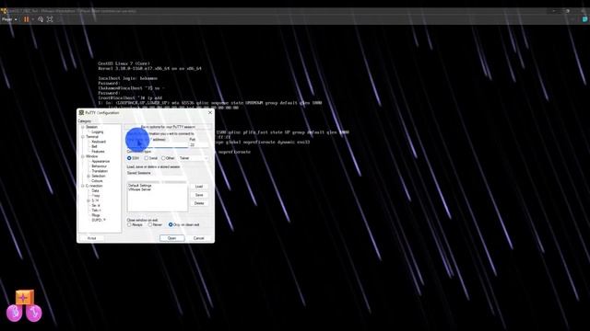Open Logging settings category
590x331 pixels.
point(98,132)
